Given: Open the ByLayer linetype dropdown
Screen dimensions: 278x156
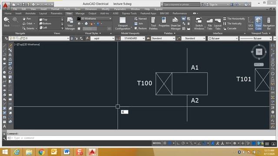Looking at the screenshot, I should 256,39.
